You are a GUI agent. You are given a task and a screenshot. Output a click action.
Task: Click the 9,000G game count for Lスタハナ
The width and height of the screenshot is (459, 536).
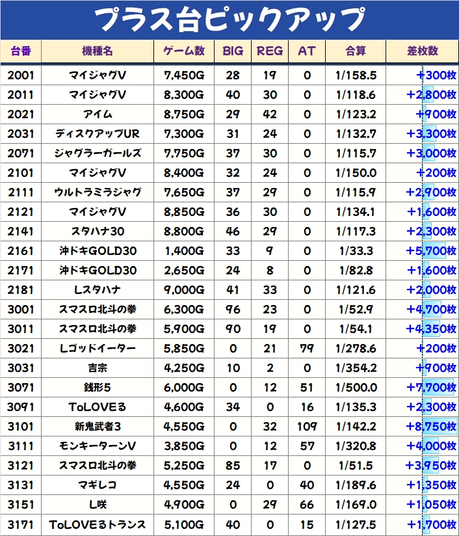pos(184,290)
